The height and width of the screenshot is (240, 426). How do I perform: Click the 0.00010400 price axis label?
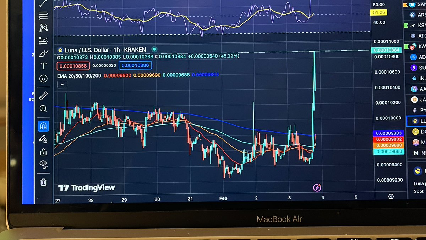(x=388, y=87)
